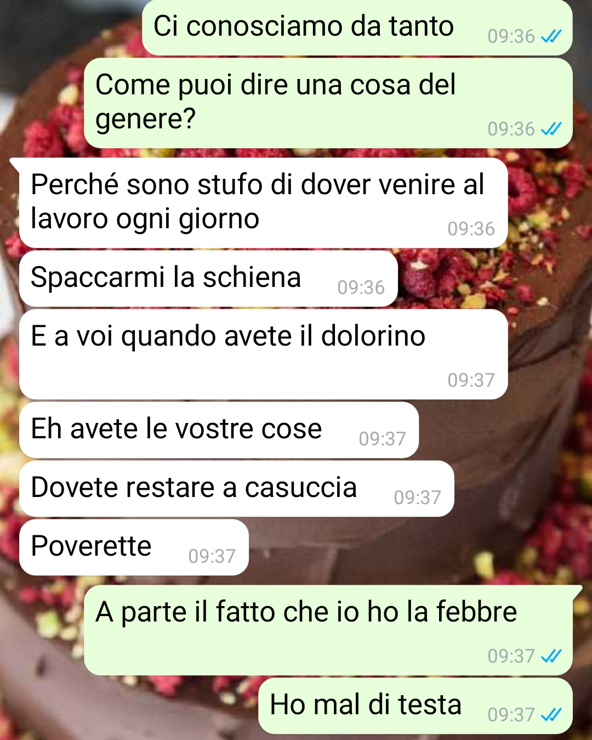592x740 pixels.
Task: Select the 'Ho mal di testa' message bubble
Action: pyautogui.click(x=415, y=706)
